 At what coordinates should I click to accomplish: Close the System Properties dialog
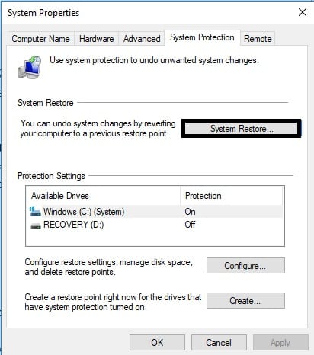303,12
